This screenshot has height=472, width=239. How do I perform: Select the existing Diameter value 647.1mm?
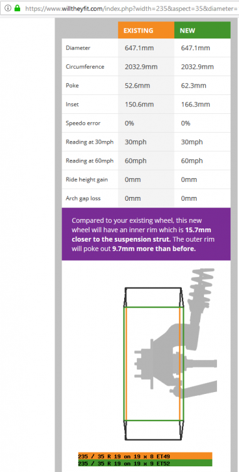tap(139, 48)
